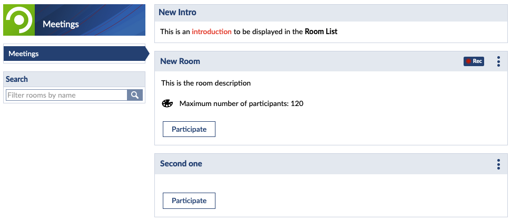The height and width of the screenshot is (222, 511).
Task: Click the green ILIAS logo icon
Action: 19,20
